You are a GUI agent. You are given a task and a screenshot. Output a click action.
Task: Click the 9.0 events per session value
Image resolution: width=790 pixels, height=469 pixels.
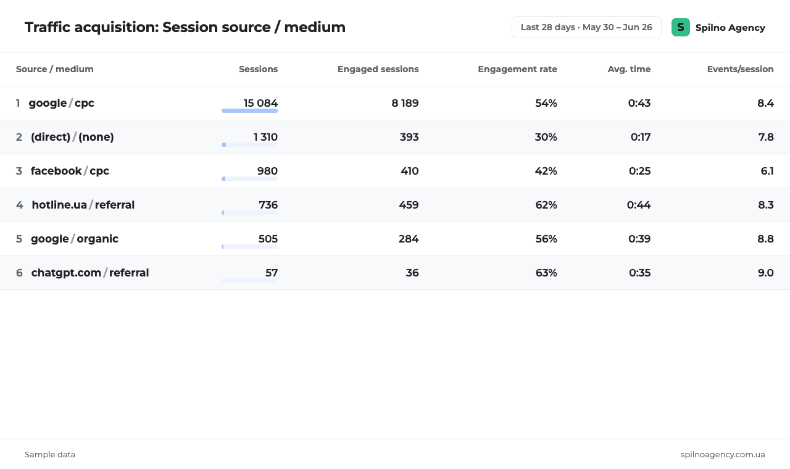coord(766,273)
